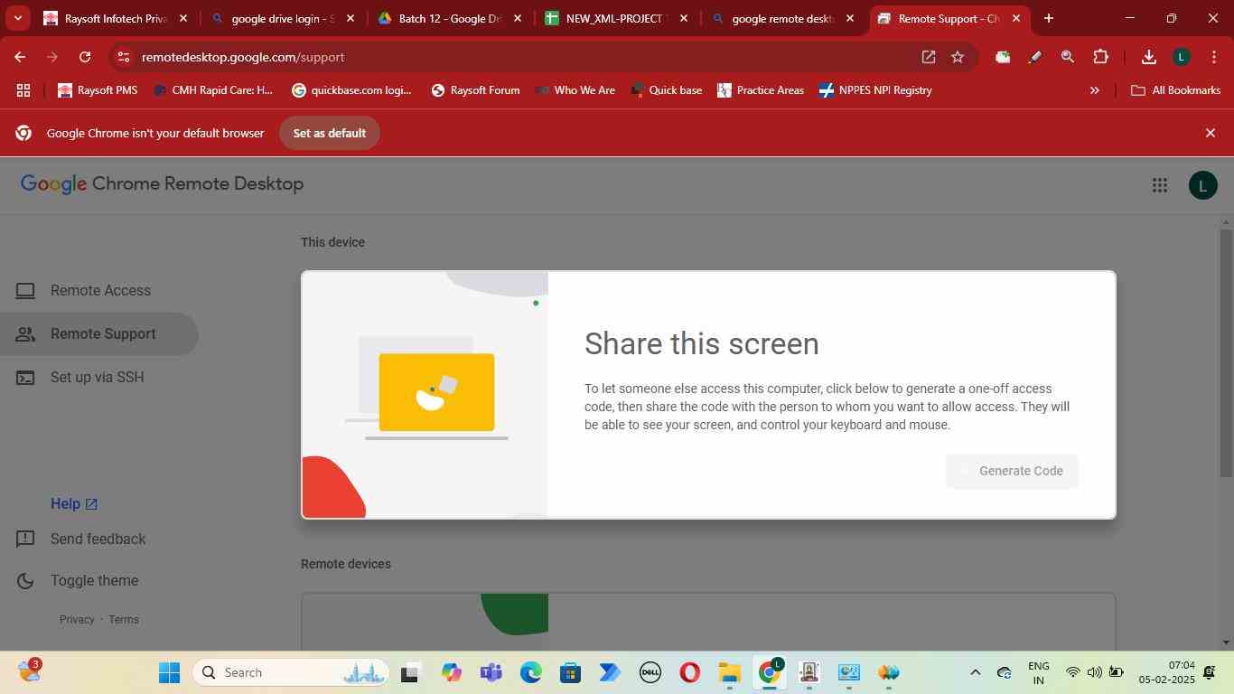Screen dimensions: 1234x694
Task: Click the pen extension icon
Action: pyautogui.click(x=1035, y=57)
